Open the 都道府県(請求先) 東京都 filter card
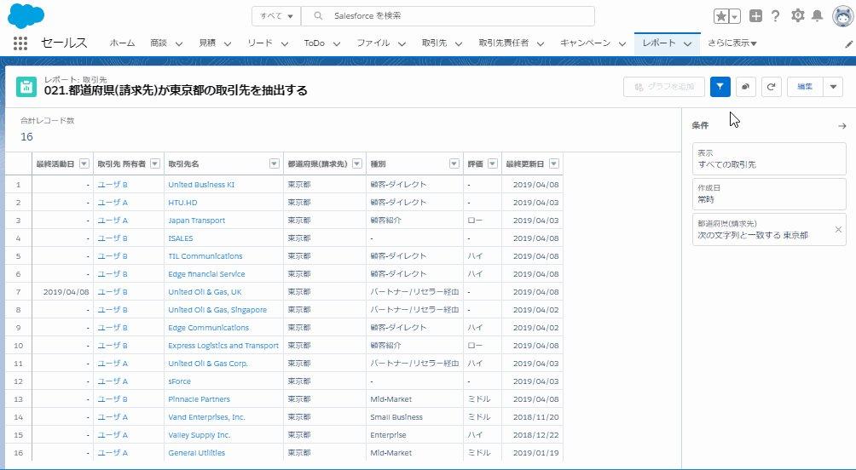Screen dimensions: 856x470 pyautogui.click(x=769, y=230)
